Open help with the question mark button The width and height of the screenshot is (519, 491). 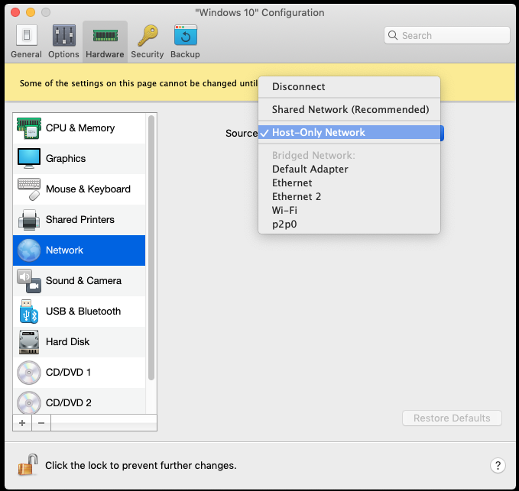pyautogui.click(x=498, y=466)
